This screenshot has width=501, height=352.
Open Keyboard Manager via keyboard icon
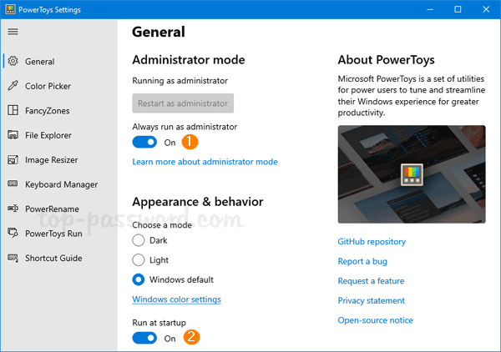pos(13,184)
